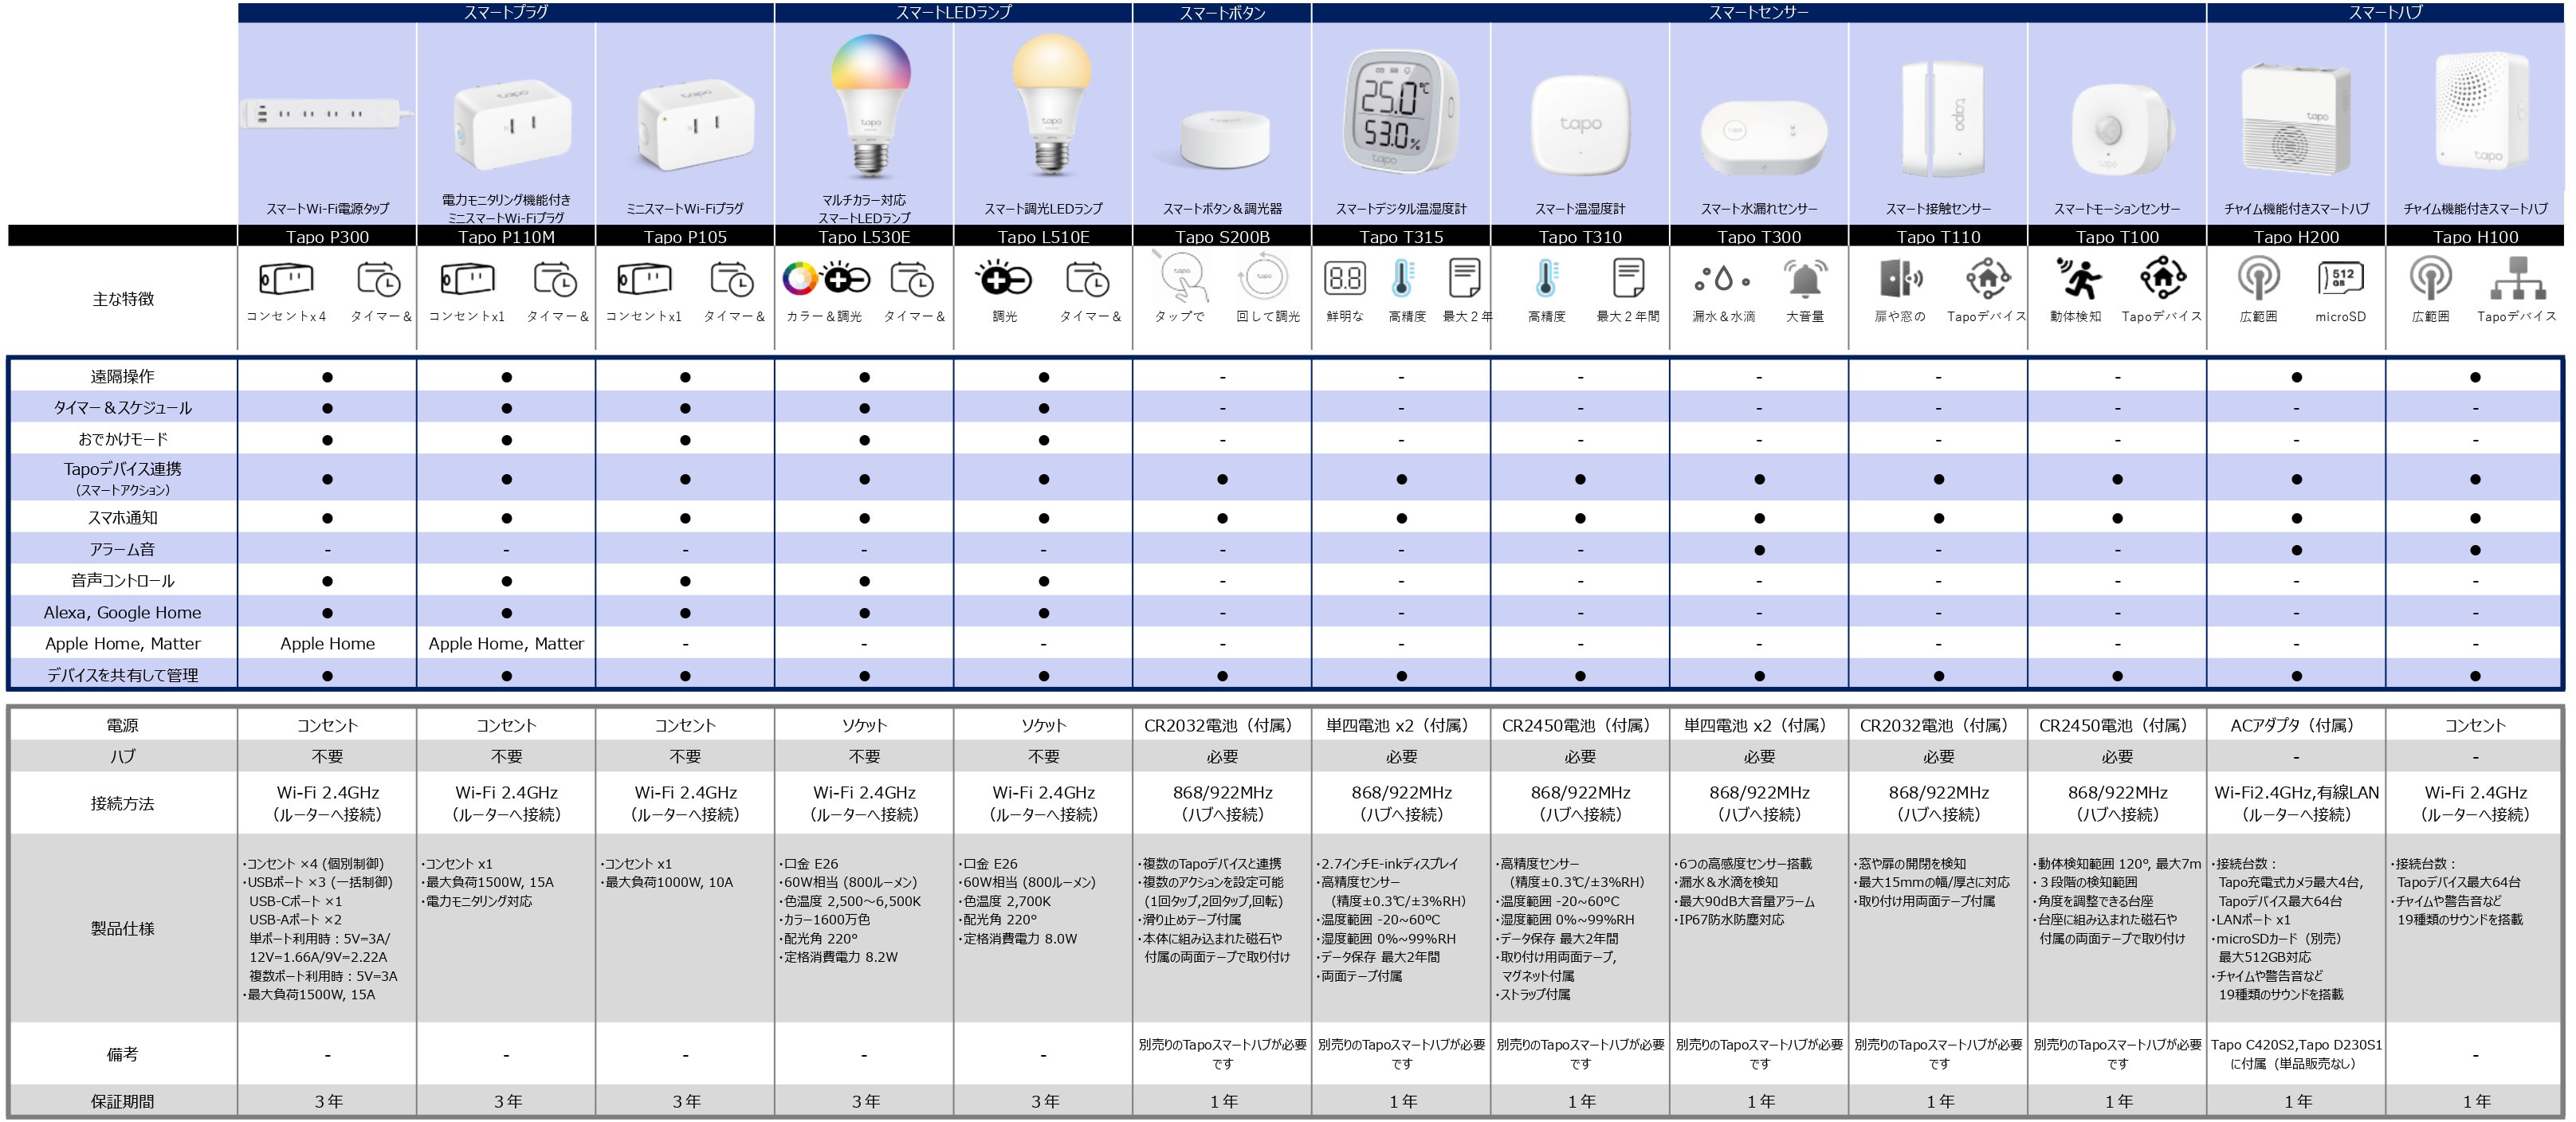Select the rotate-to-dim icon under Tapo S200B
This screenshot has width=2576, height=1122.
click(x=1264, y=277)
